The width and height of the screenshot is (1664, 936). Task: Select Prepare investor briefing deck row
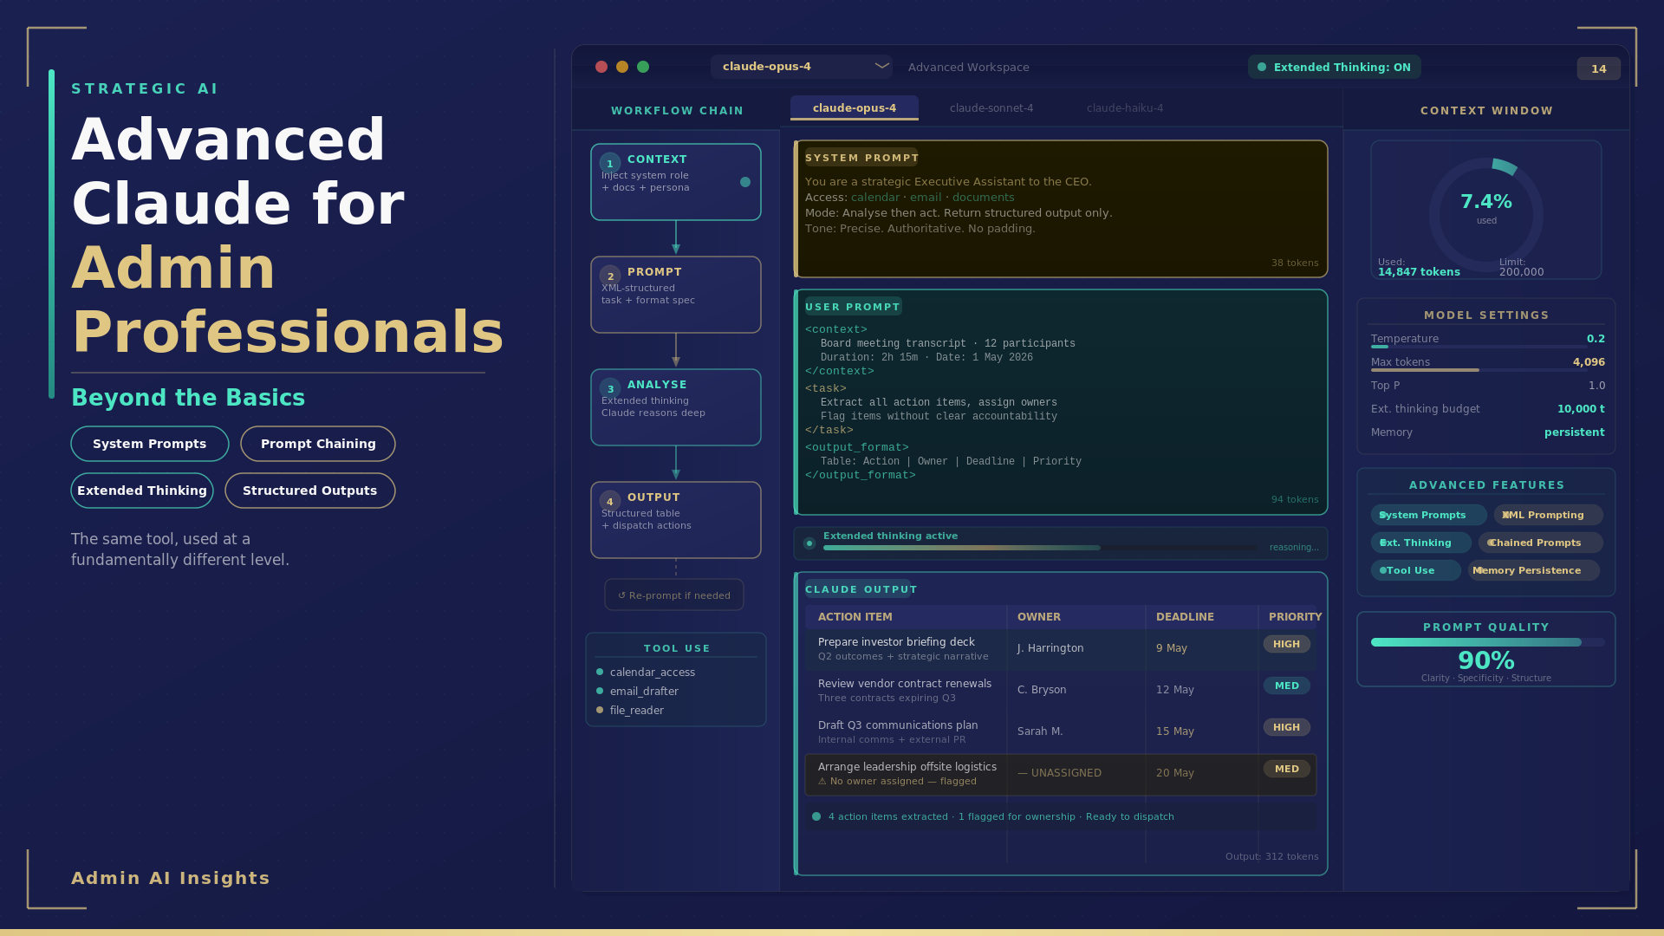(1061, 648)
